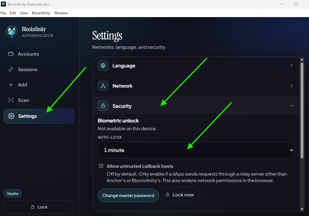Click the padlock icon in Lock now

pos(168,195)
